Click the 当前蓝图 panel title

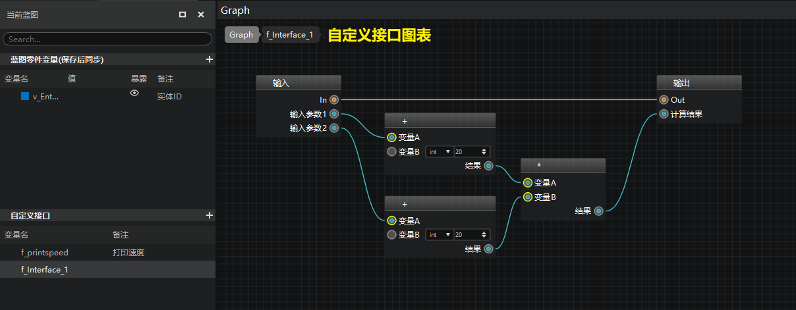pos(22,14)
